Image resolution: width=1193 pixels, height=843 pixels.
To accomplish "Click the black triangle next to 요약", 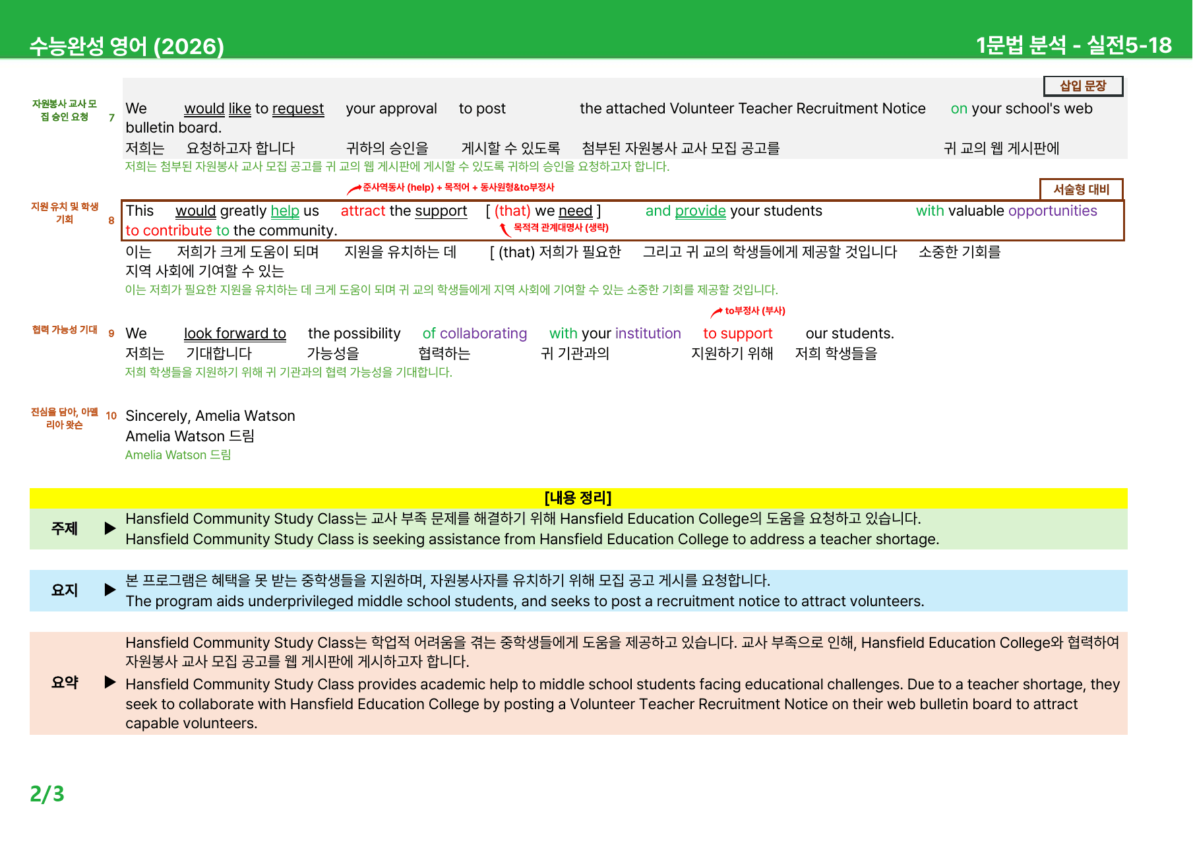I will click(110, 682).
